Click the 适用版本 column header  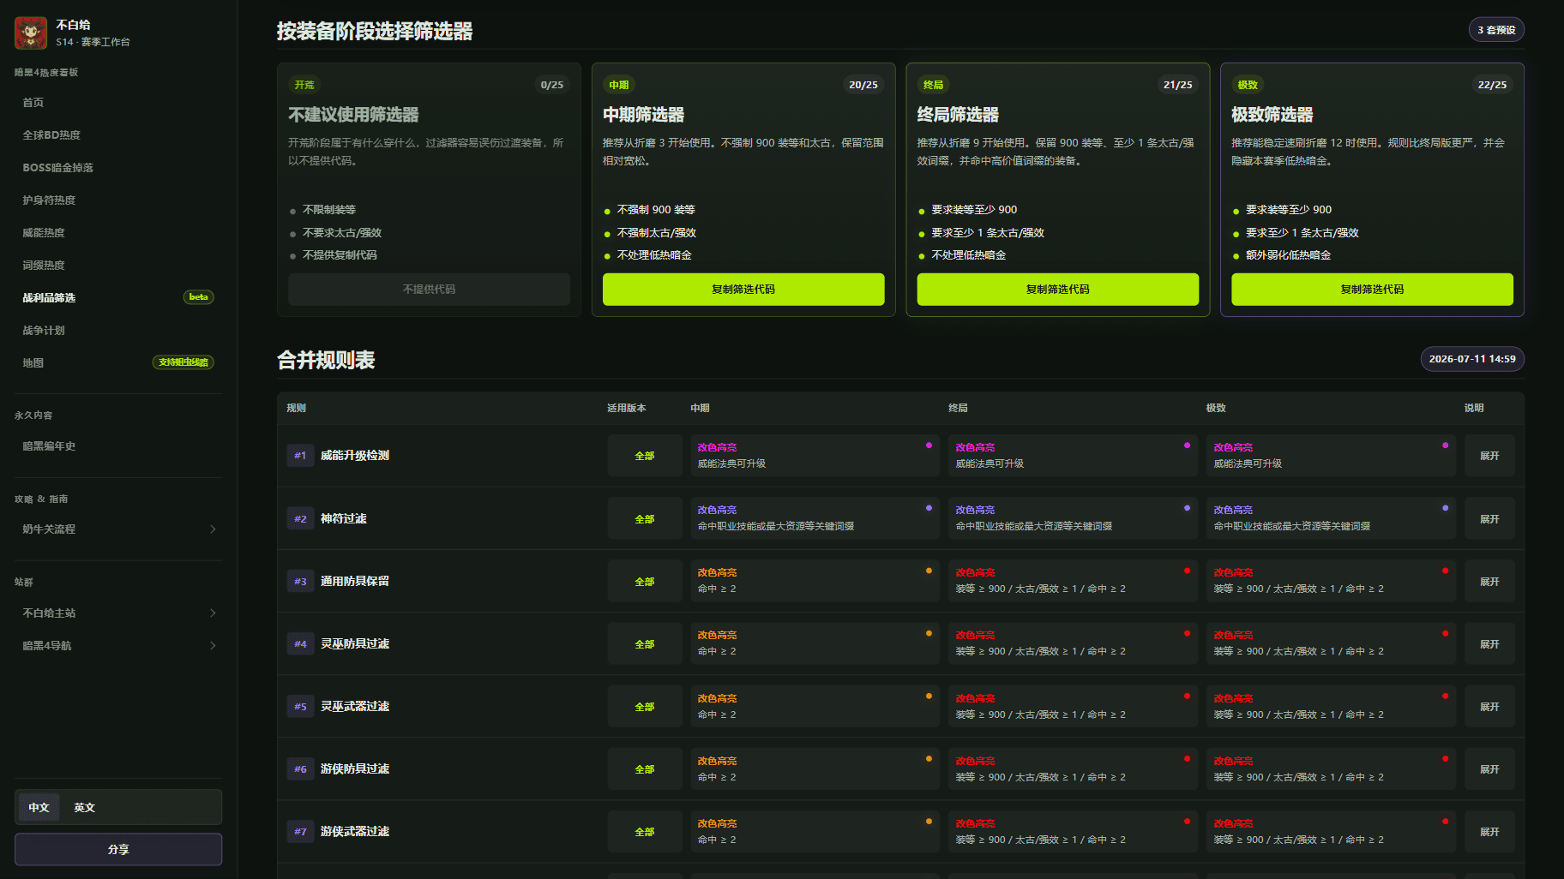pyautogui.click(x=627, y=408)
